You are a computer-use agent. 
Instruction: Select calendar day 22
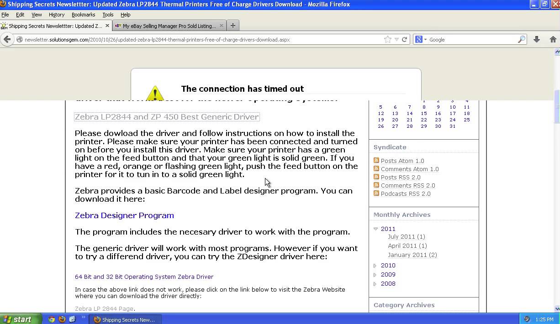point(424,120)
